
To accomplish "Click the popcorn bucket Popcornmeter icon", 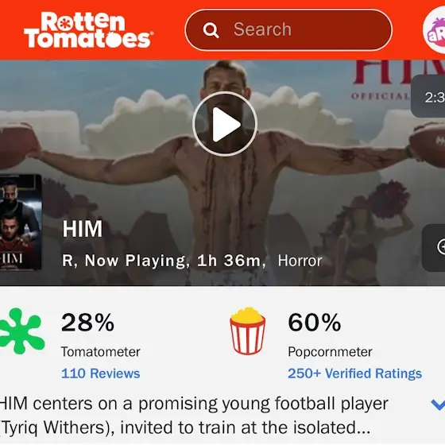I will (x=248, y=331).
